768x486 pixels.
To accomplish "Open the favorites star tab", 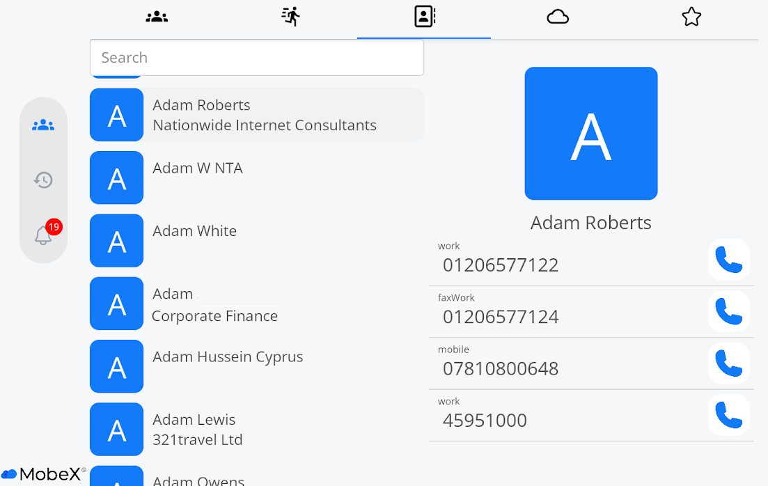I will (691, 17).
